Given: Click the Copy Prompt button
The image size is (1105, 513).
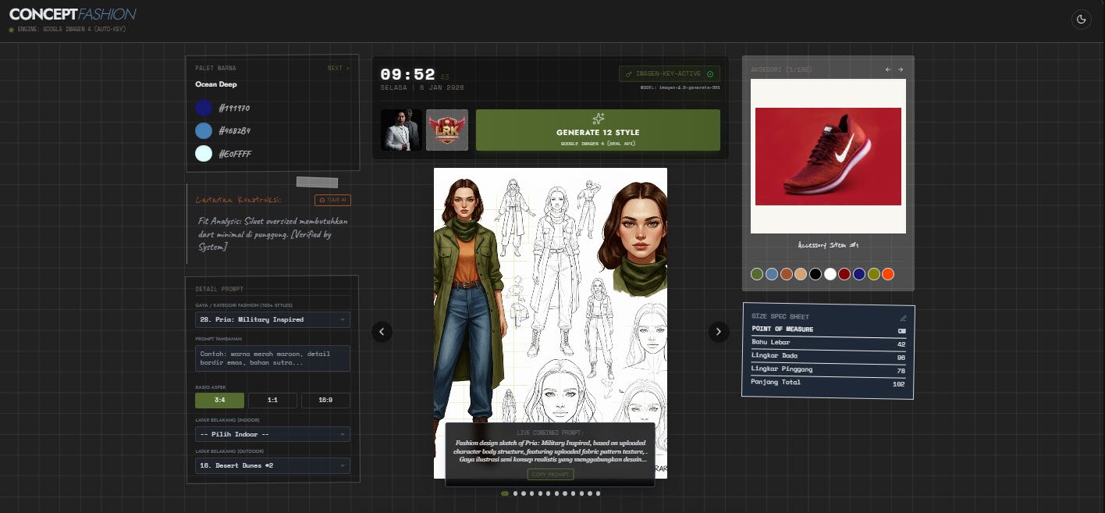Looking at the screenshot, I should 551,474.
